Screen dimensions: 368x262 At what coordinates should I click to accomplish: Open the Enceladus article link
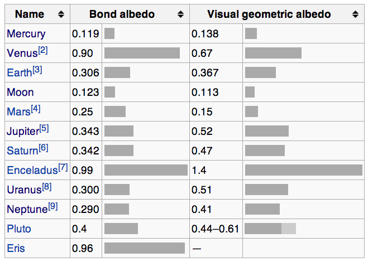(x=32, y=171)
